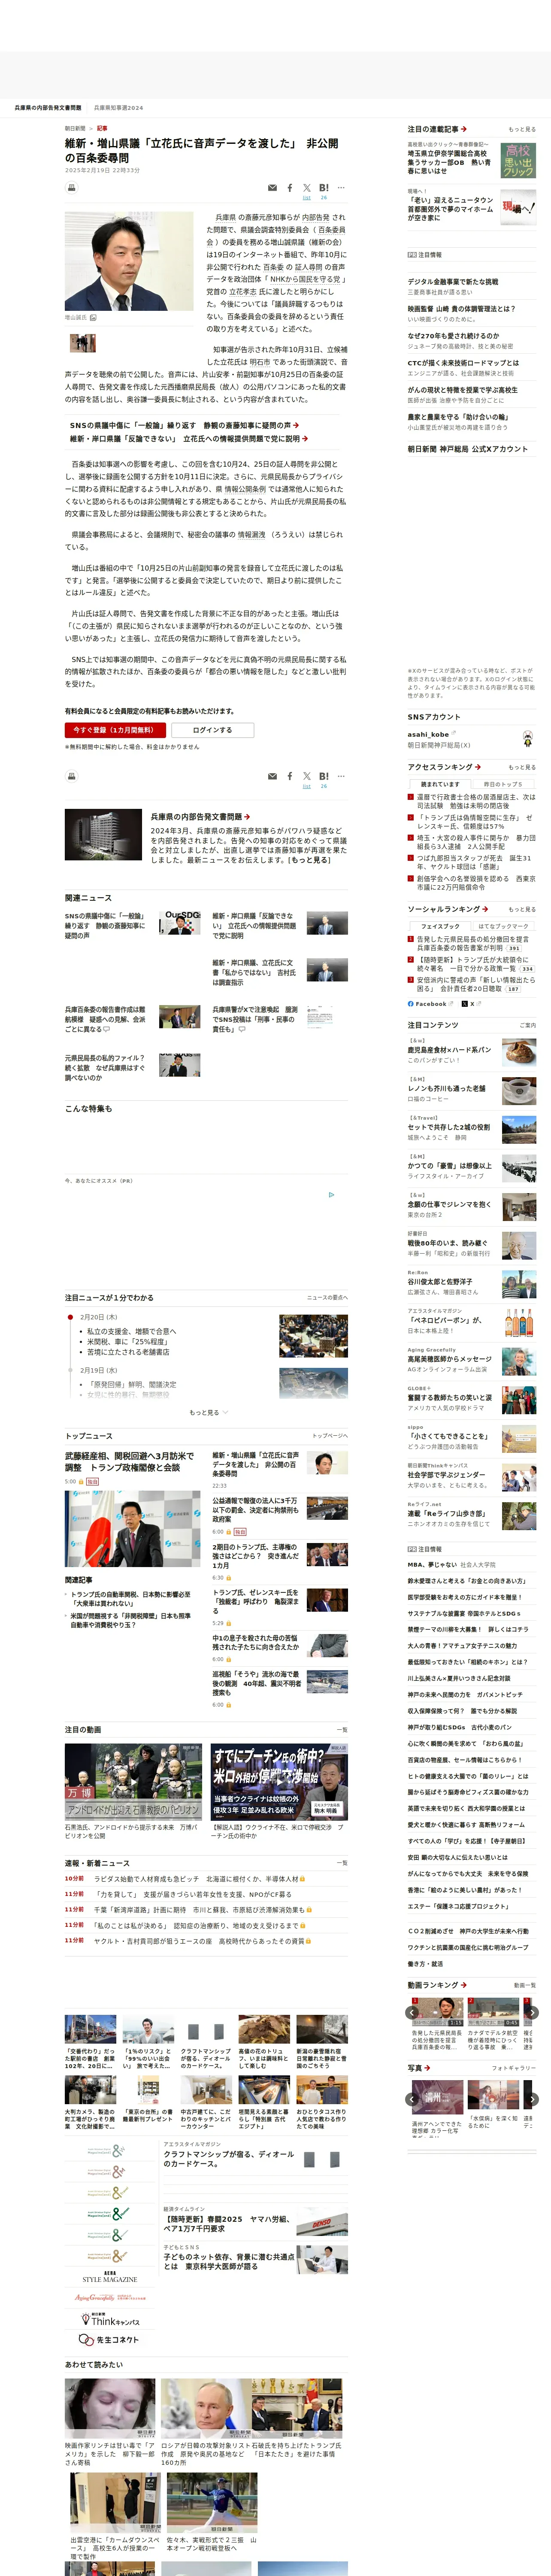Click small thumbnail below main article photo
The image size is (551, 2576).
point(83,343)
